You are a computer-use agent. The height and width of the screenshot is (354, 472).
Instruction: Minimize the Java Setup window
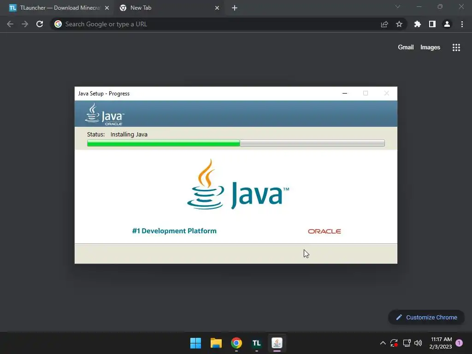[345, 93]
